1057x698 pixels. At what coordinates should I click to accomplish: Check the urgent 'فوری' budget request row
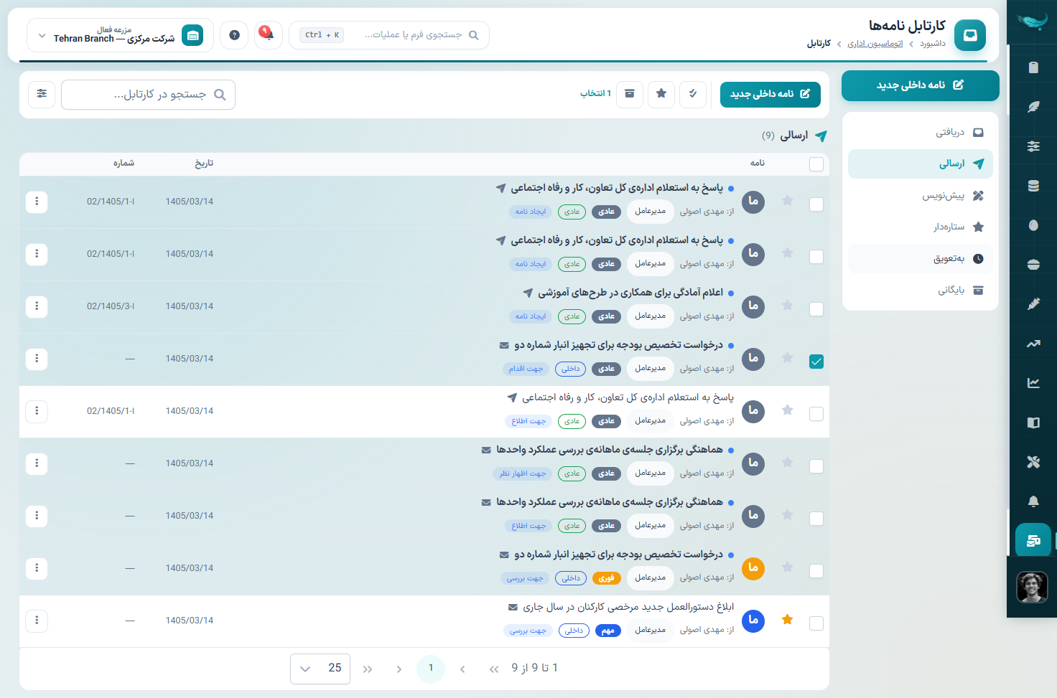pos(816,571)
